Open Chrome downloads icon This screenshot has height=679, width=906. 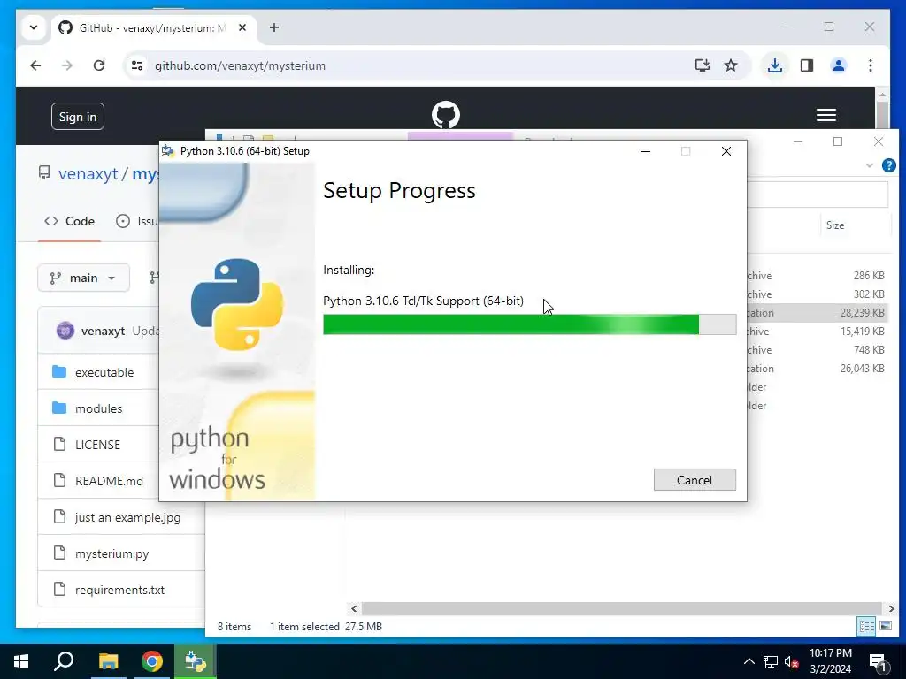click(x=775, y=65)
